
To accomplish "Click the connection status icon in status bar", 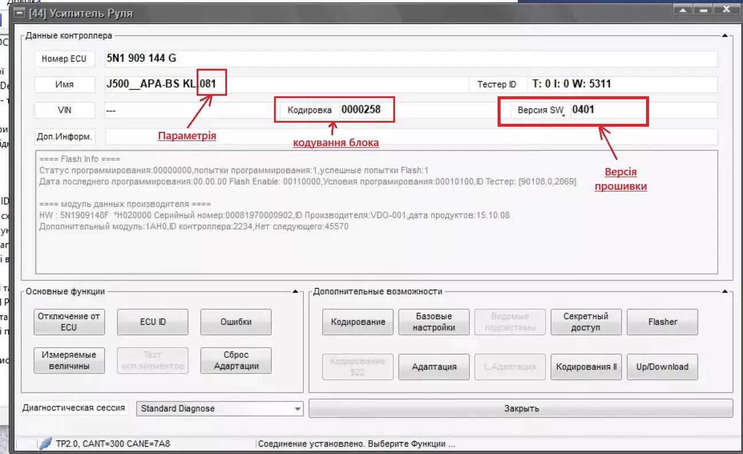I will point(45,444).
